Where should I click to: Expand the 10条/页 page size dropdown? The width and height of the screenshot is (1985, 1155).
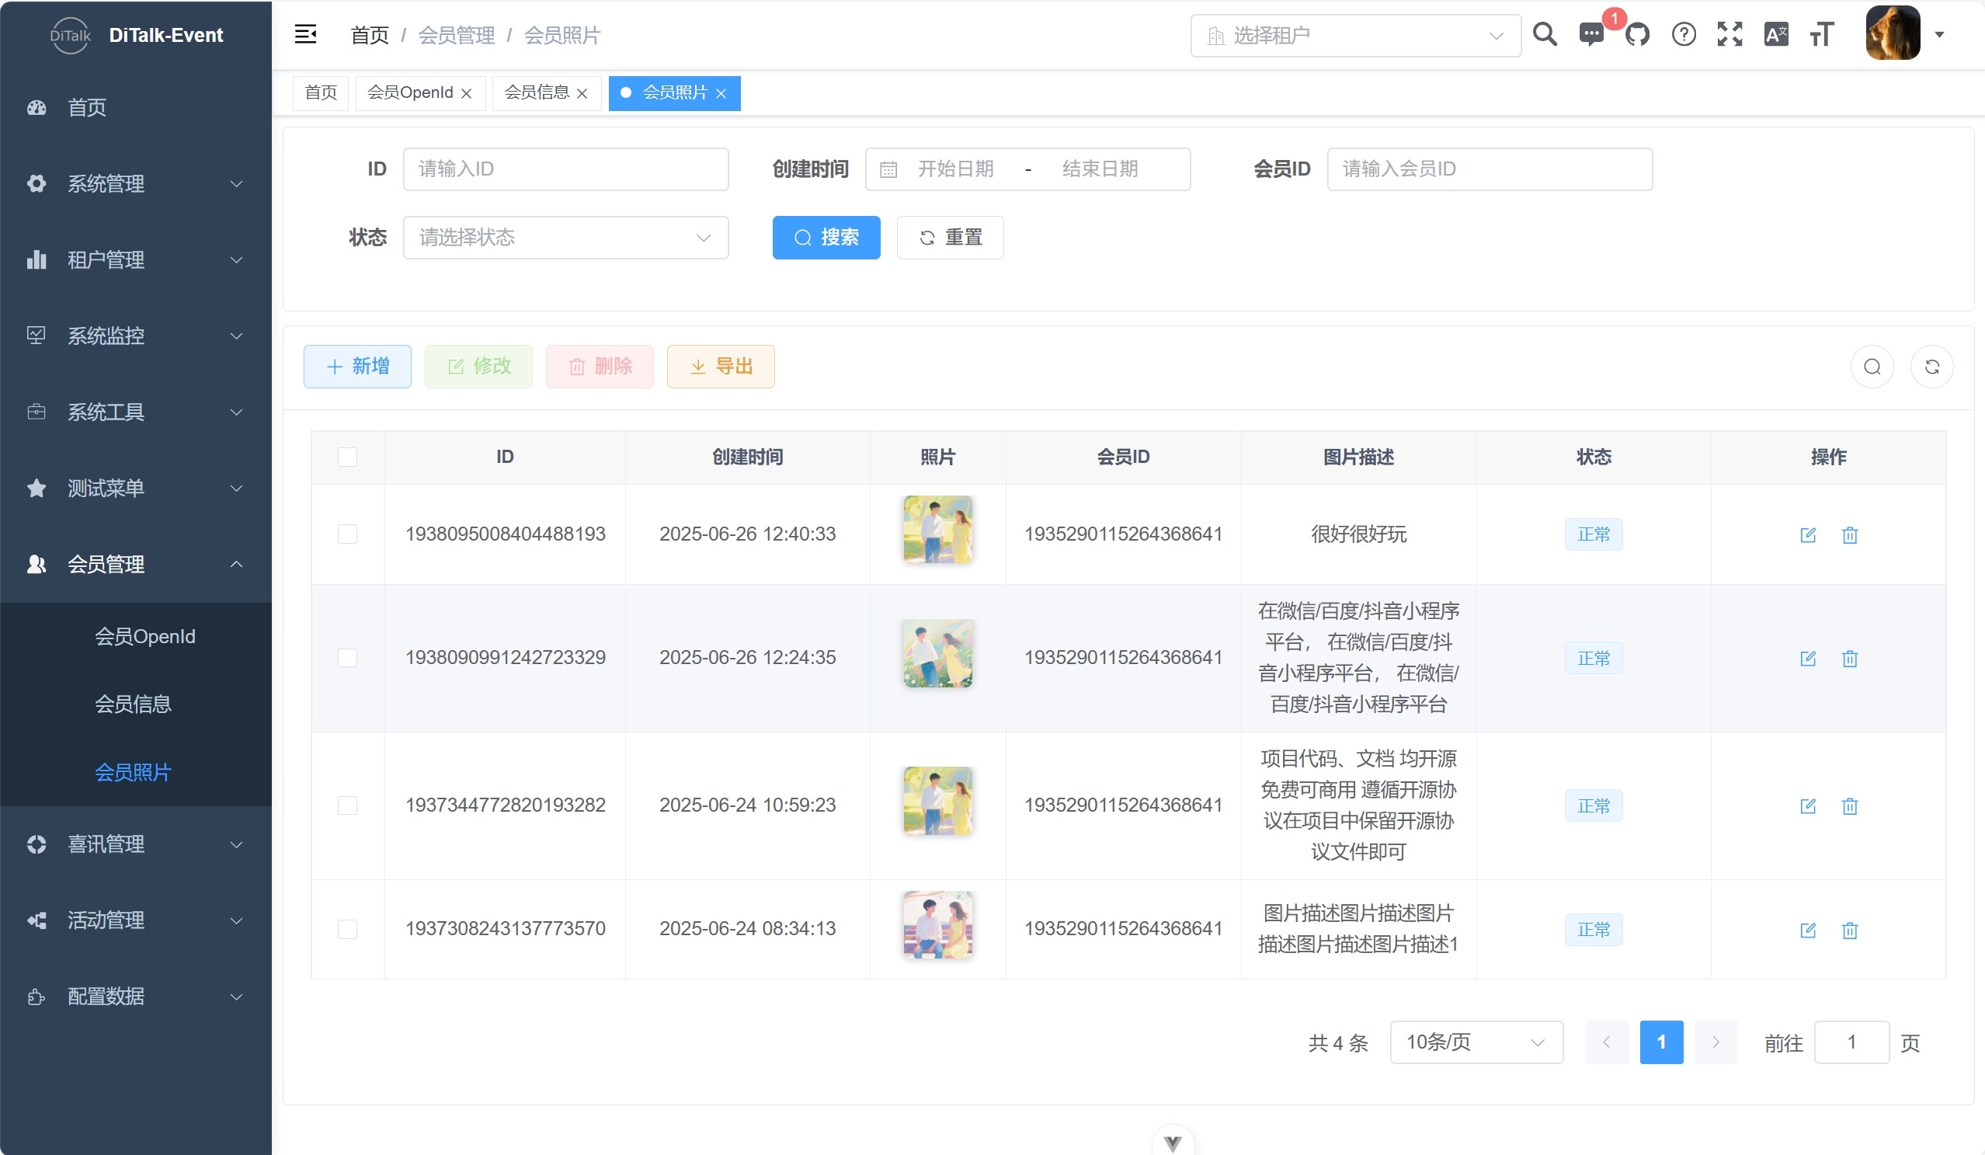pyautogui.click(x=1476, y=1042)
